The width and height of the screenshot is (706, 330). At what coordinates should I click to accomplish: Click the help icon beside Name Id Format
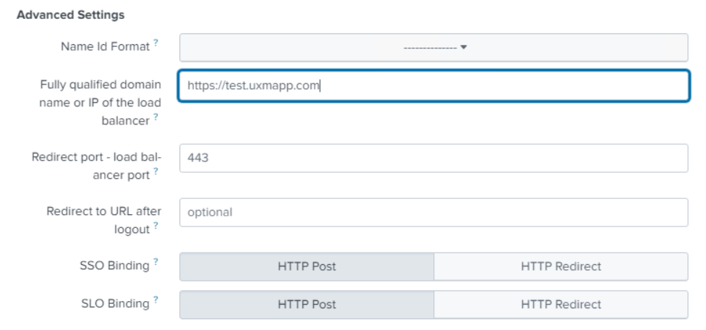(156, 44)
